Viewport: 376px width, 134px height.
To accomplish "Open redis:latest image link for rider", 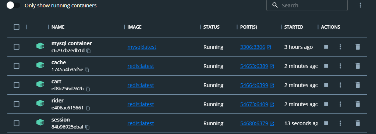I will click(141, 104).
